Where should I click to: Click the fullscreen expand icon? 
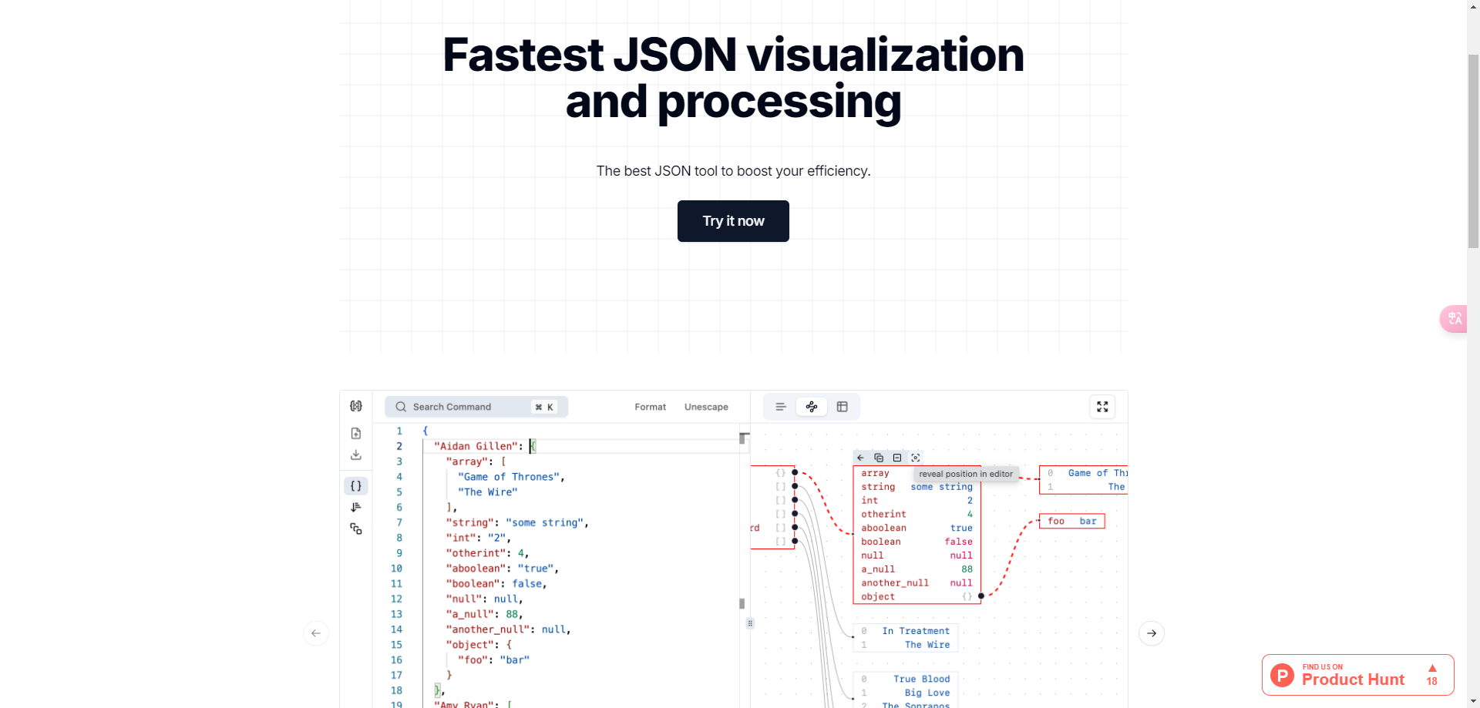tap(1102, 407)
